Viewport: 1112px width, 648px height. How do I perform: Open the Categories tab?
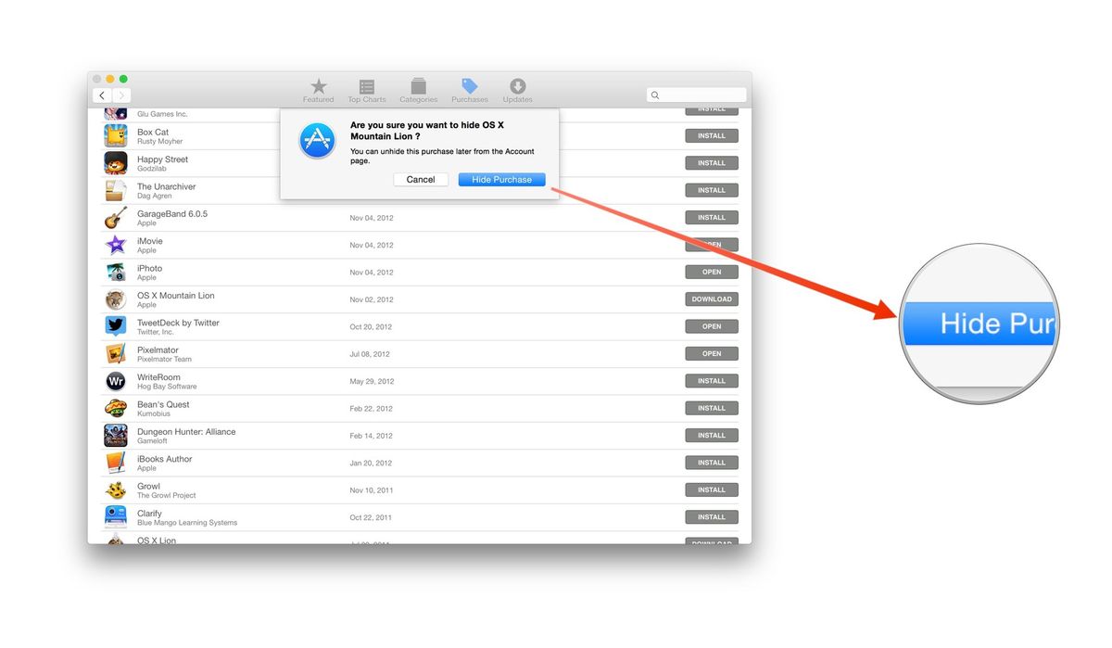[418, 91]
